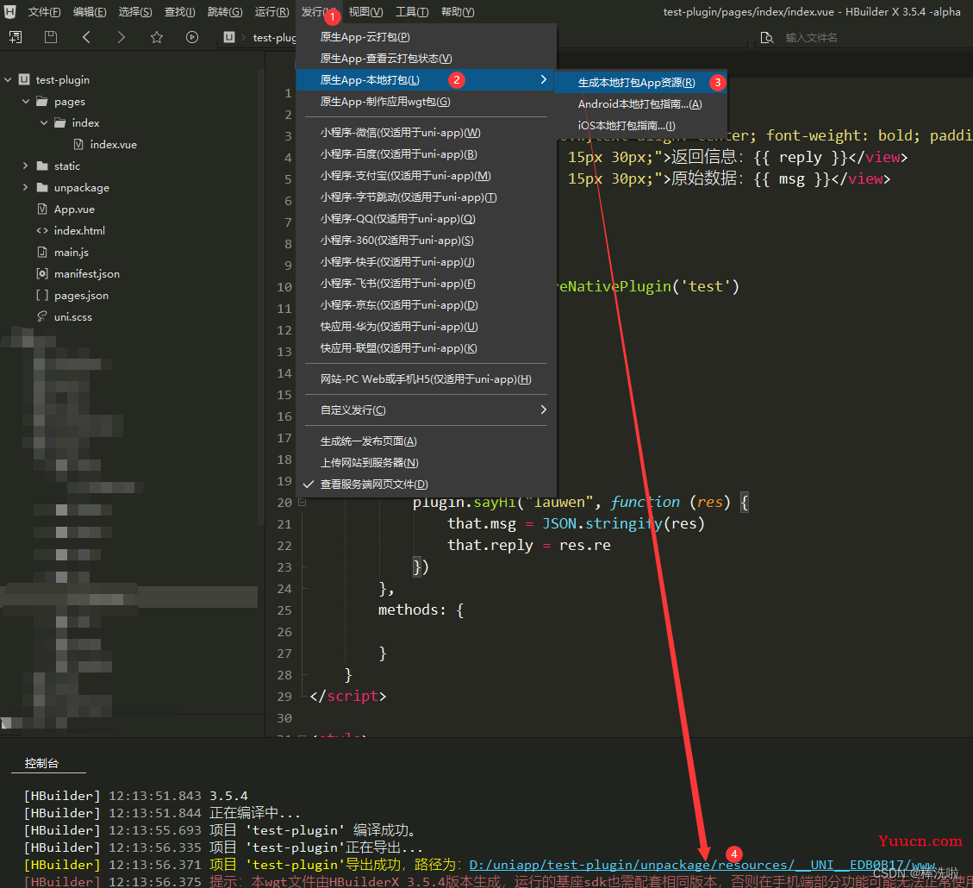973x888 pixels.
Task: Switch to the 控制台 console tab
Action: (x=41, y=763)
